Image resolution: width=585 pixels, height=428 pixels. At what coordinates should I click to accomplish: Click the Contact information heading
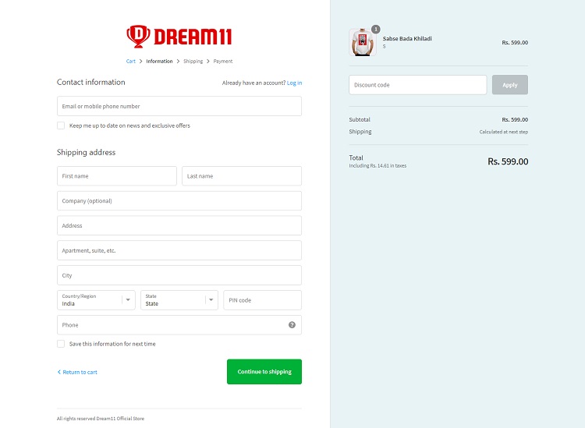(91, 82)
